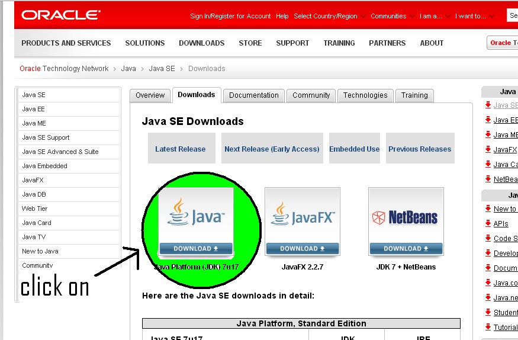This screenshot has height=340, width=518.
Task: Click the Help link in header
Action: point(282,16)
